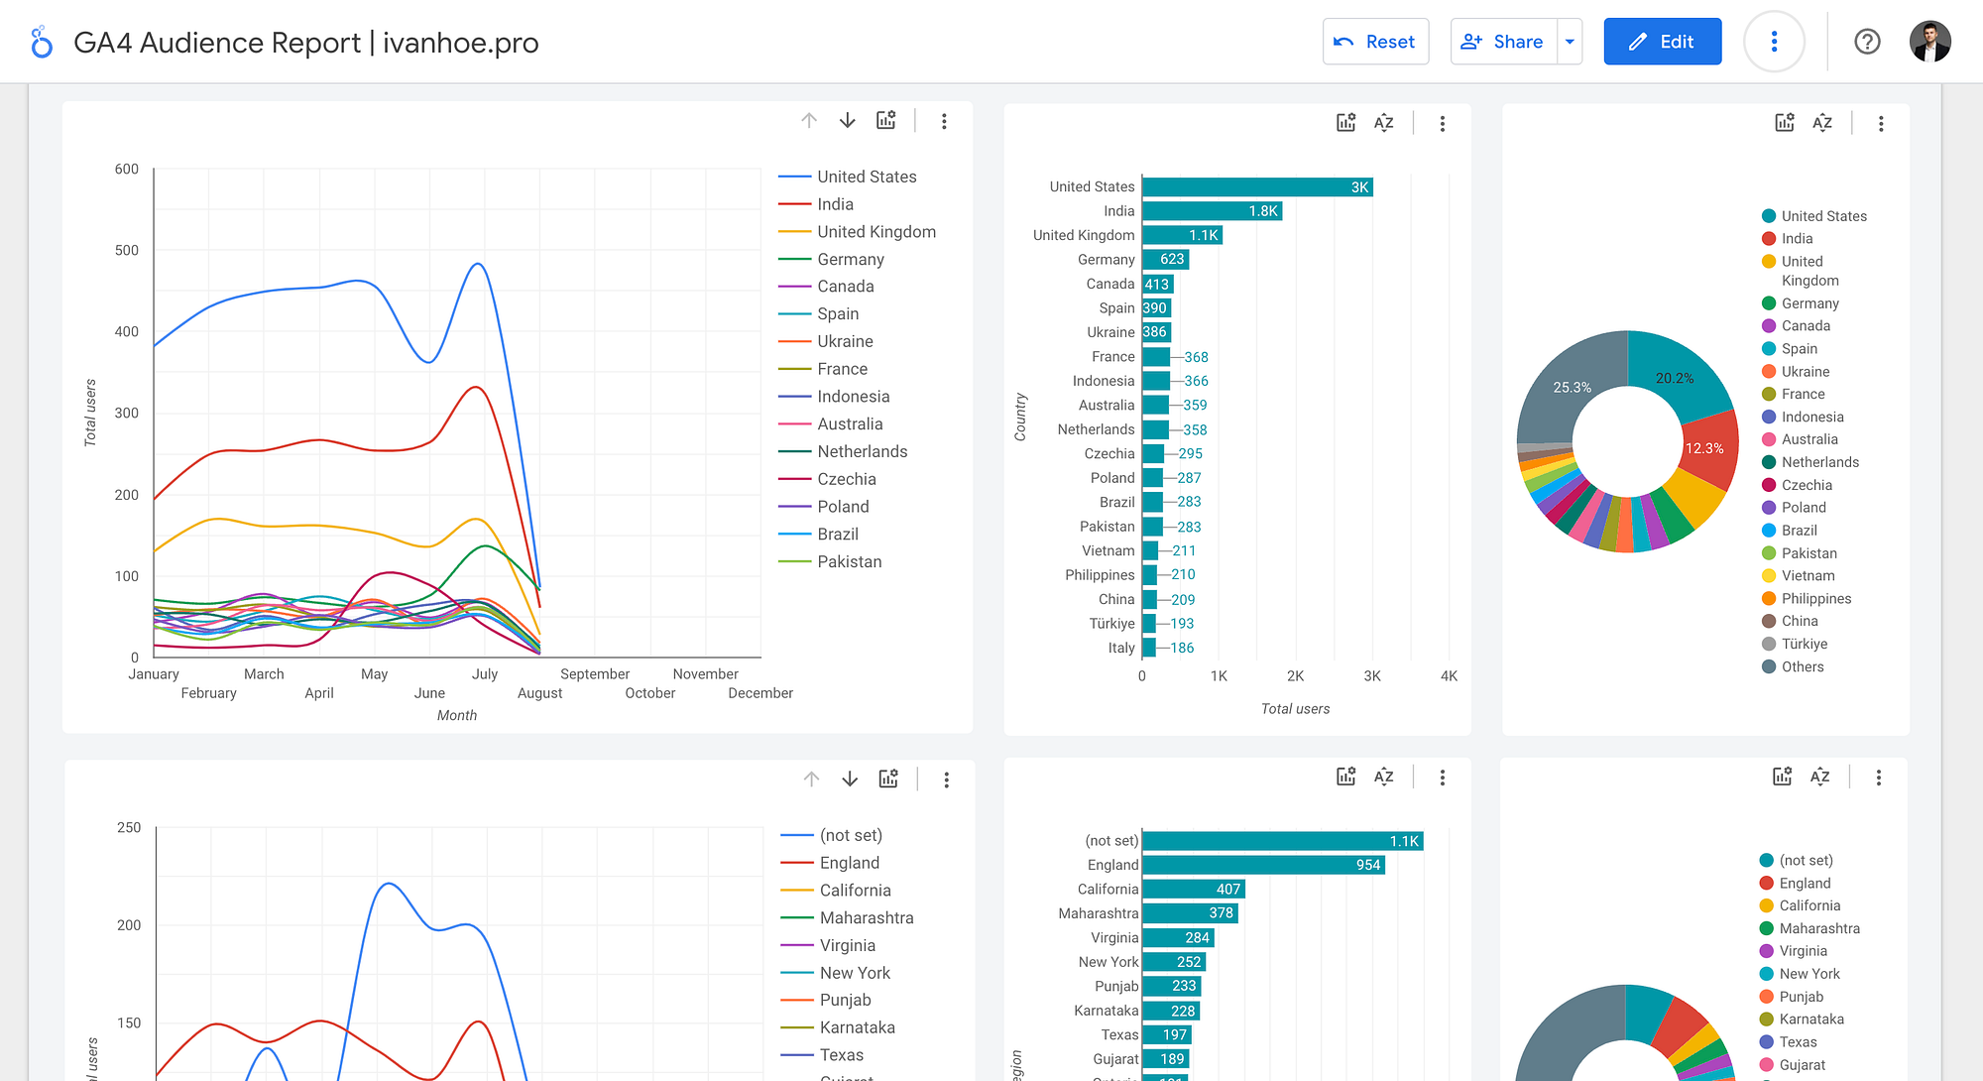Click the 25.3% slice of the country donut
1983x1081 pixels.
pyautogui.click(x=1572, y=387)
